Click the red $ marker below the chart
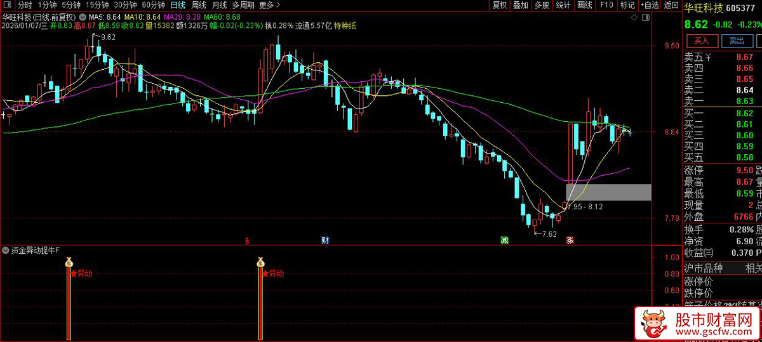The height and width of the screenshot is (342, 762). click(247, 240)
